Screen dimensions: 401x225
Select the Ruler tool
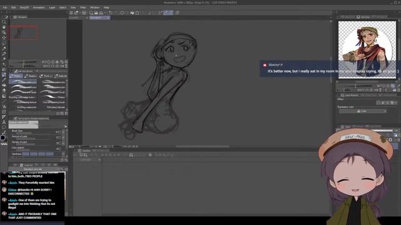point(4,117)
